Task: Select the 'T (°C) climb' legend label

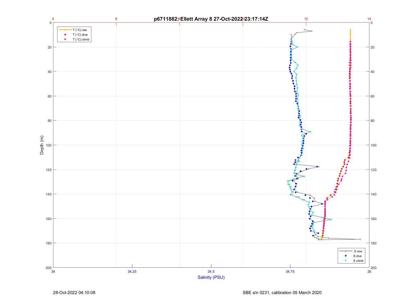Action: point(81,39)
